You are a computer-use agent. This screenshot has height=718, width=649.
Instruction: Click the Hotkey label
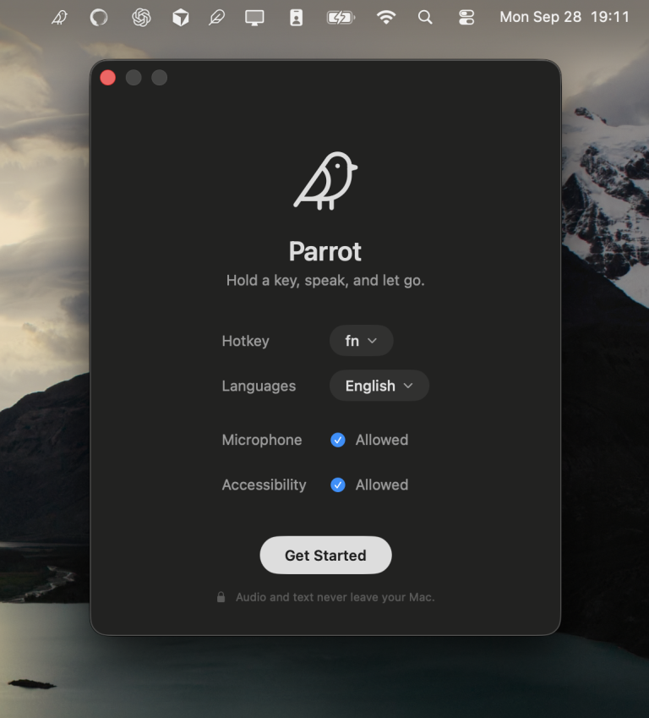coord(245,341)
